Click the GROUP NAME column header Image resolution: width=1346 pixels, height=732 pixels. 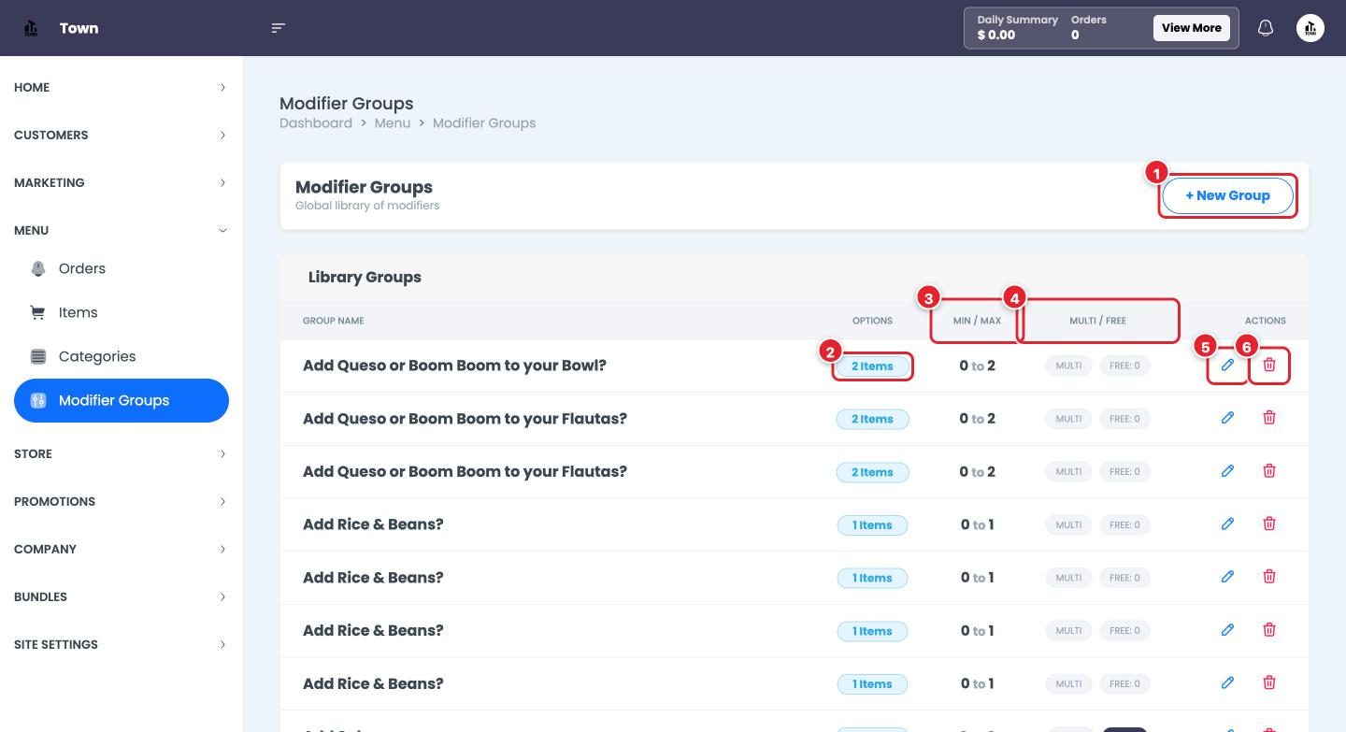click(x=333, y=321)
